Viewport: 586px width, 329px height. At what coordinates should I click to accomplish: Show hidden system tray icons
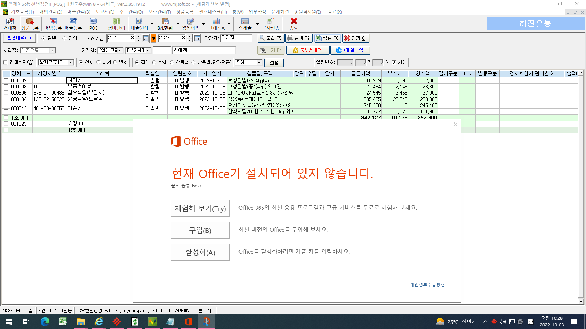[485, 322]
